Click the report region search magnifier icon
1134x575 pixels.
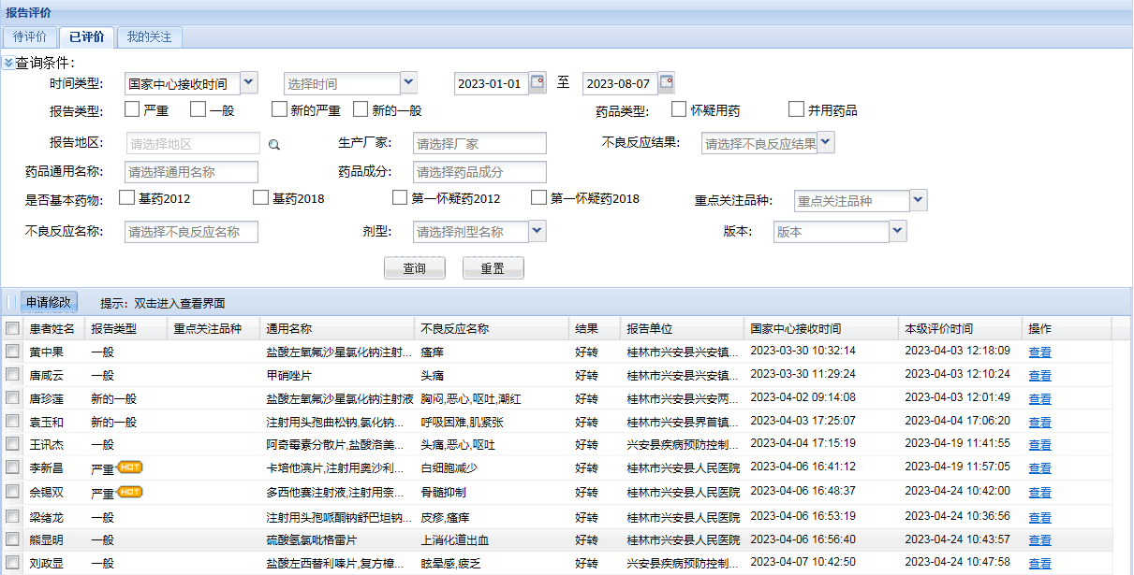pyautogui.click(x=274, y=145)
